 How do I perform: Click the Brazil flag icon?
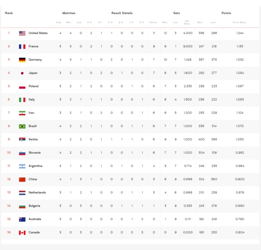pyautogui.click(x=22, y=126)
